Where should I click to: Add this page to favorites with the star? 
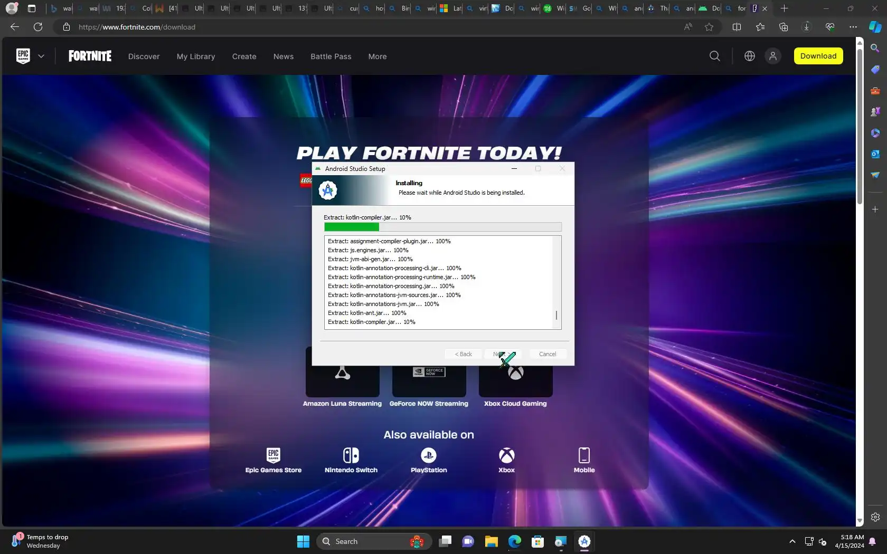pyautogui.click(x=709, y=27)
